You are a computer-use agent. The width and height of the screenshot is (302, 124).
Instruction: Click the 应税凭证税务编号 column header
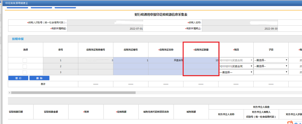(96, 50)
